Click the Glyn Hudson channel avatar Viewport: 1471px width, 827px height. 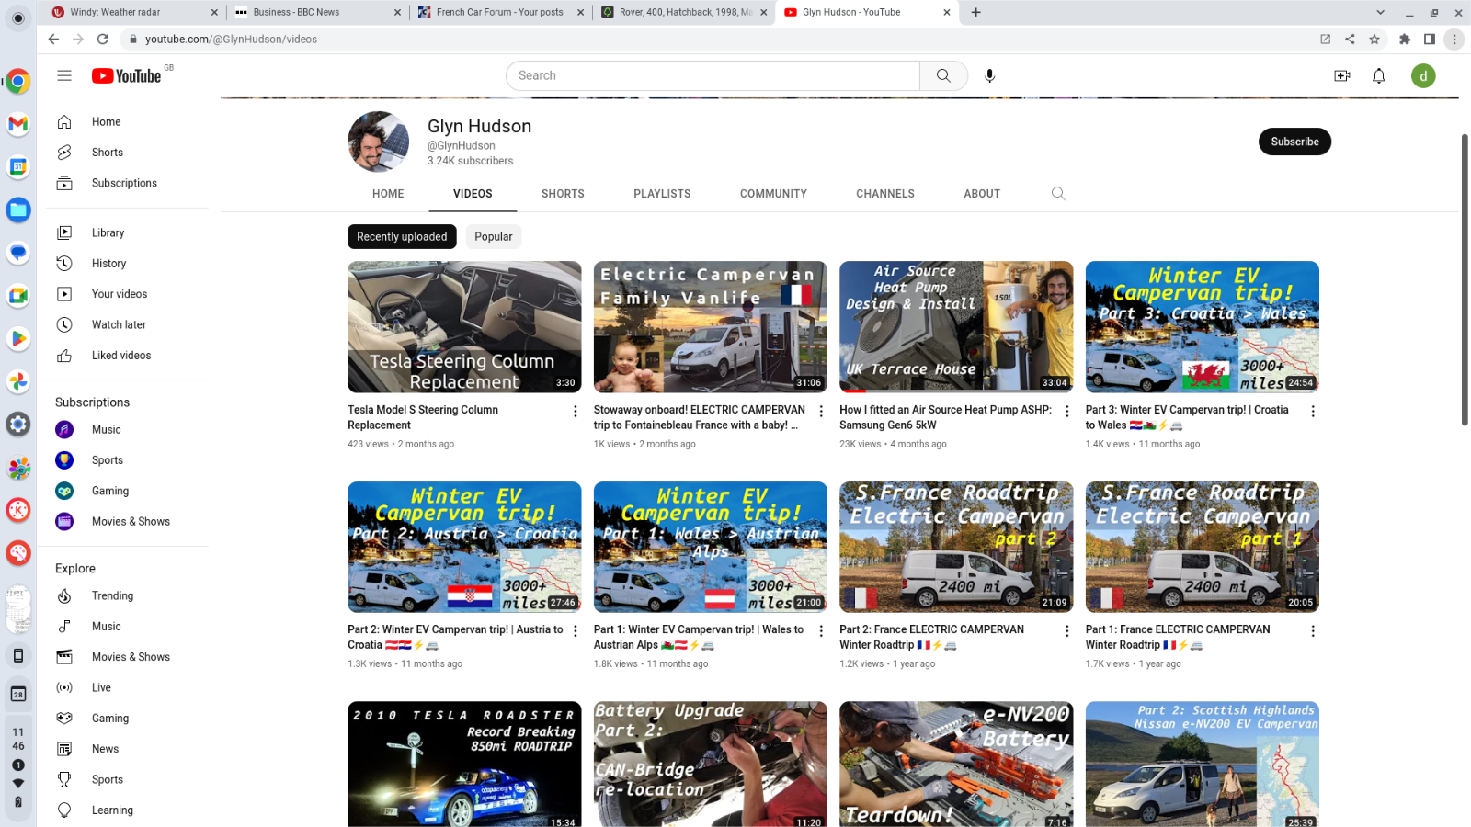coord(378,142)
